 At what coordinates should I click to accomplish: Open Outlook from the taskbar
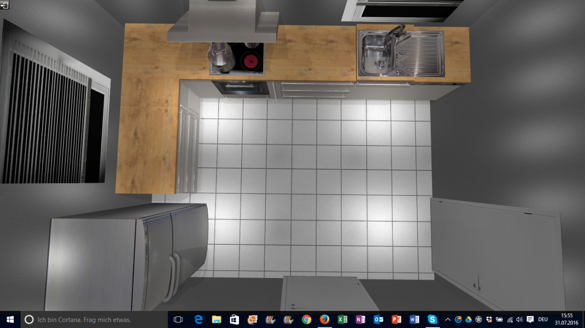(378, 320)
